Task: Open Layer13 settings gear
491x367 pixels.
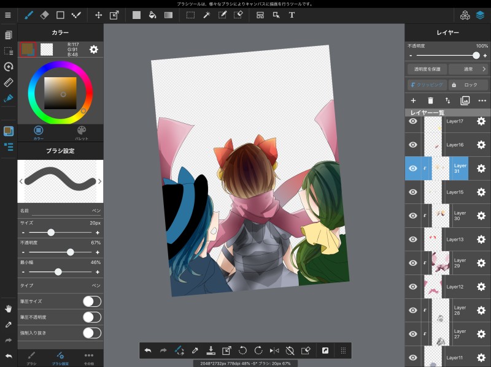Action: coord(481,240)
